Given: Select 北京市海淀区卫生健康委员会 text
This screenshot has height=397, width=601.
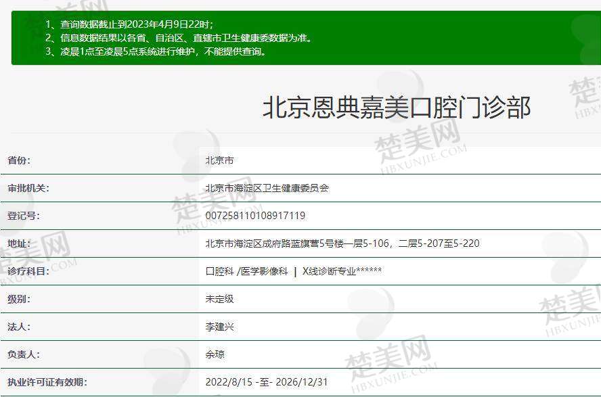Looking at the screenshot, I should 267,189.
